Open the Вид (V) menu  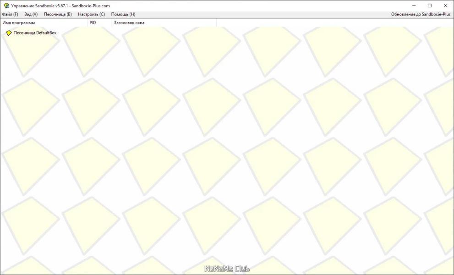click(31, 14)
